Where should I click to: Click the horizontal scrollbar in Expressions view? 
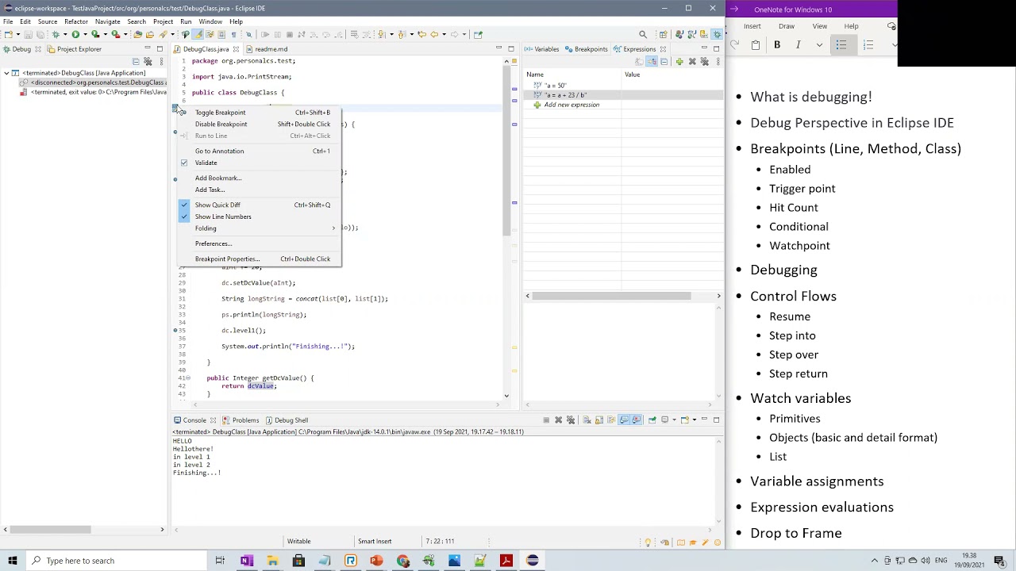[611, 296]
